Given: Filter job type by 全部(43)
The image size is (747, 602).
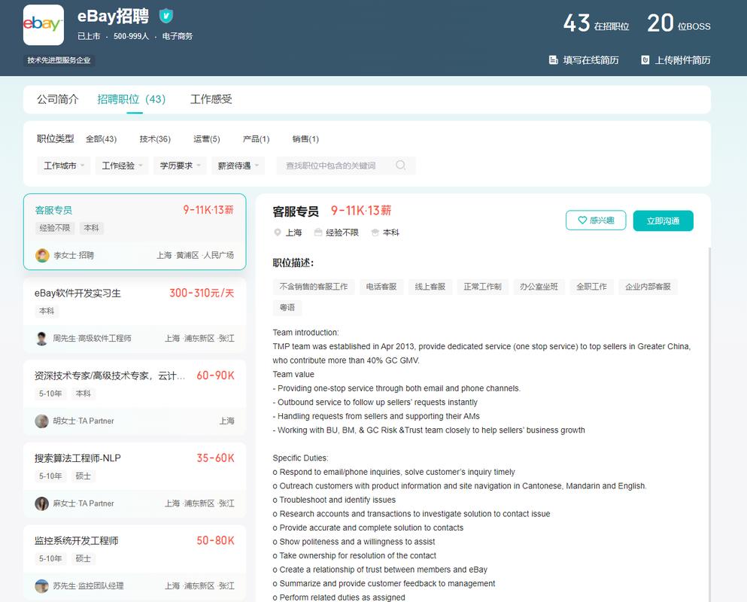Looking at the screenshot, I should point(101,138).
